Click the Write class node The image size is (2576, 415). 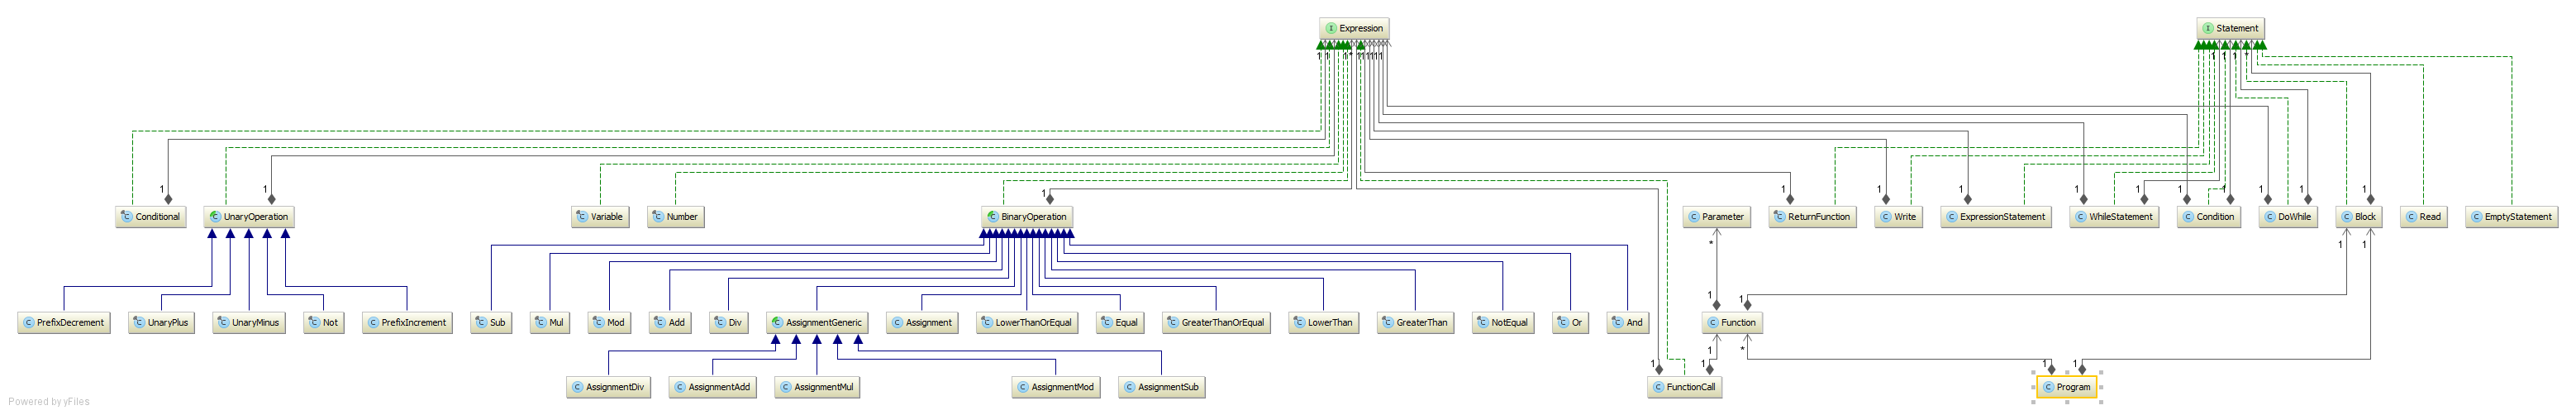point(1898,216)
